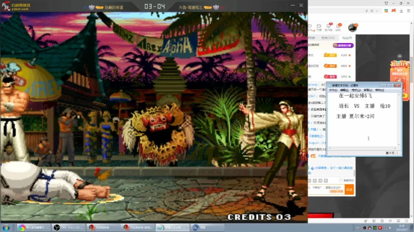Tick the checkbox above the chat send button
414x232 pixels.
[341, 180]
